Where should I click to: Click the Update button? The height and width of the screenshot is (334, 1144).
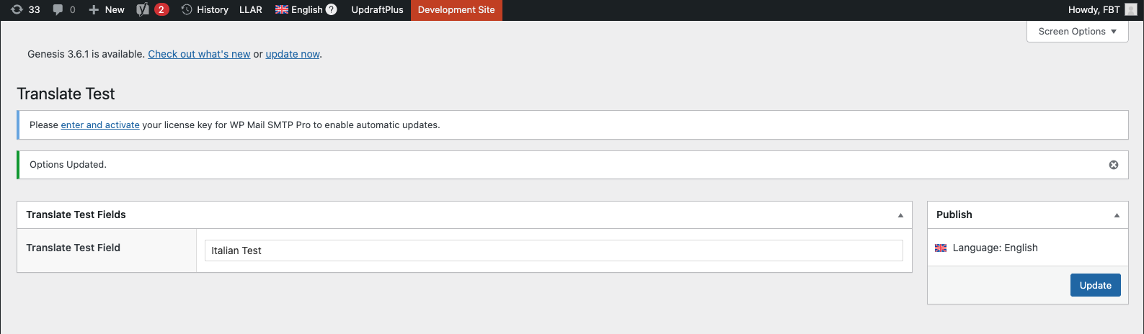(x=1095, y=286)
